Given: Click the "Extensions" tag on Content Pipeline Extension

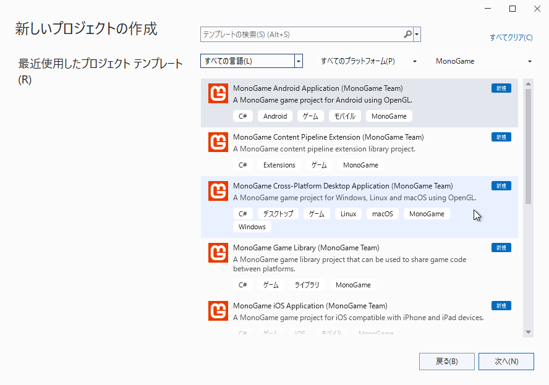Looking at the screenshot, I should pos(279,165).
